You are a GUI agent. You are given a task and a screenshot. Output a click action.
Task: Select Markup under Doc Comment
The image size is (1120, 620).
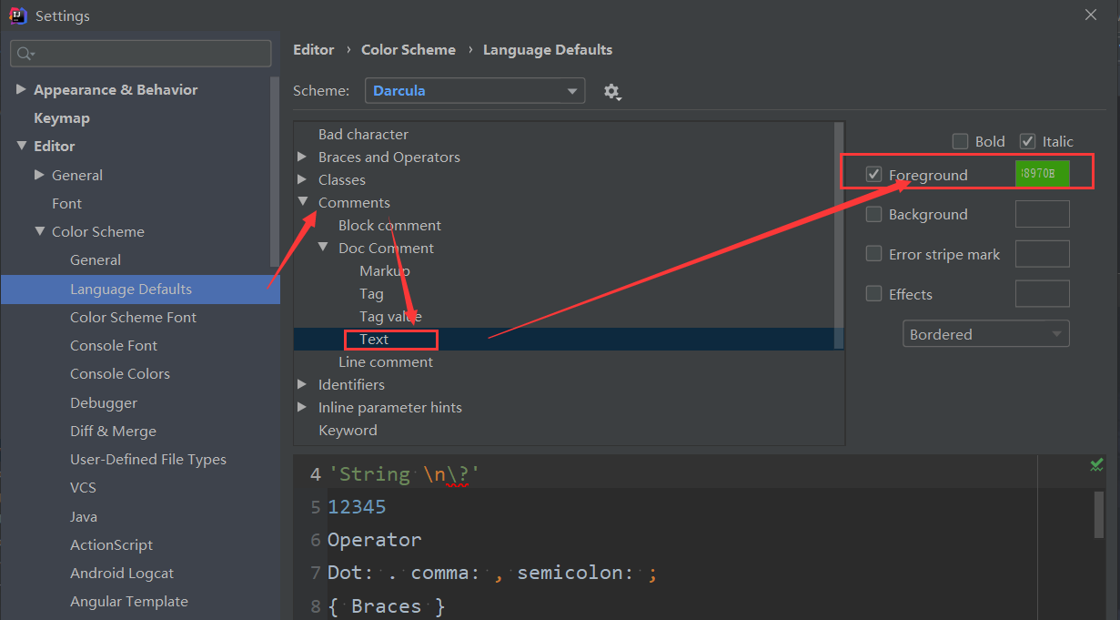(385, 270)
